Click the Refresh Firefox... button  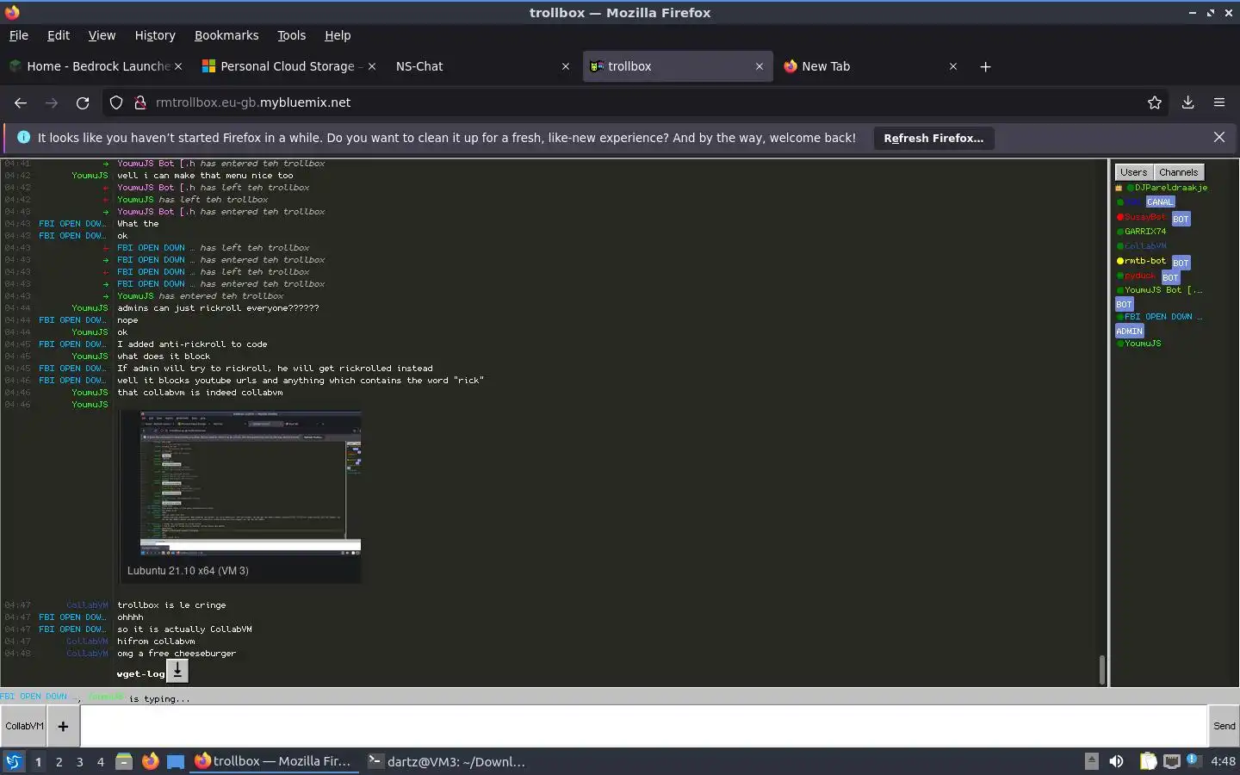tap(933, 138)
